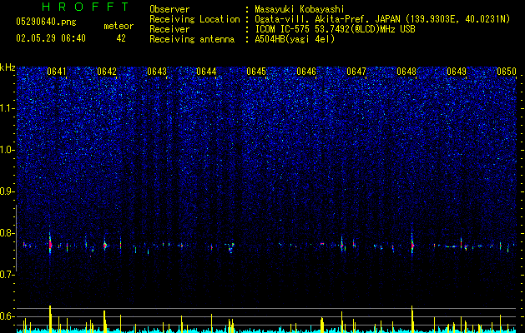Click the tallest yellow power spike near 0648

click(x=412, y=319)
